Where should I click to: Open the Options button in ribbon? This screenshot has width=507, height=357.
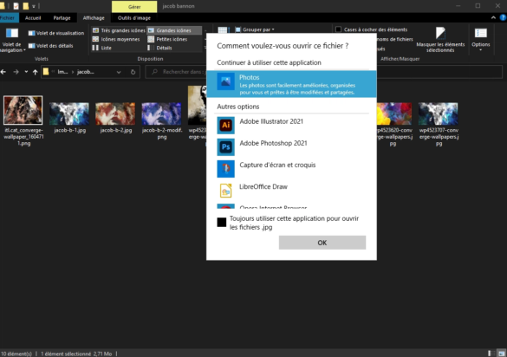tap(481, 40)
